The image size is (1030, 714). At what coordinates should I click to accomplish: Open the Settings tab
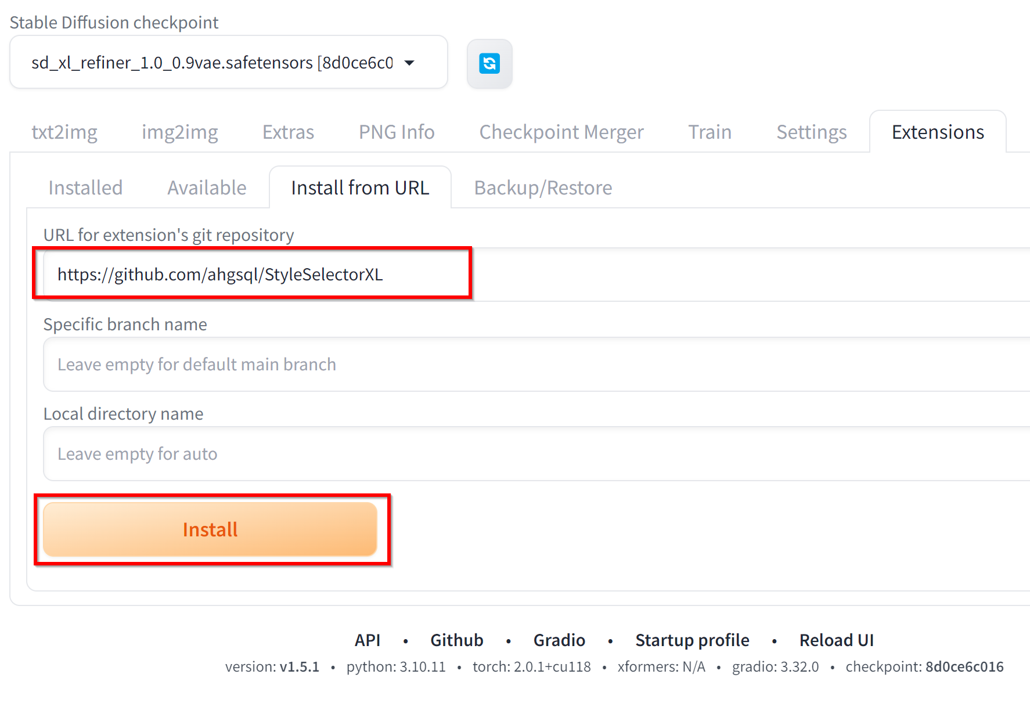811,132
